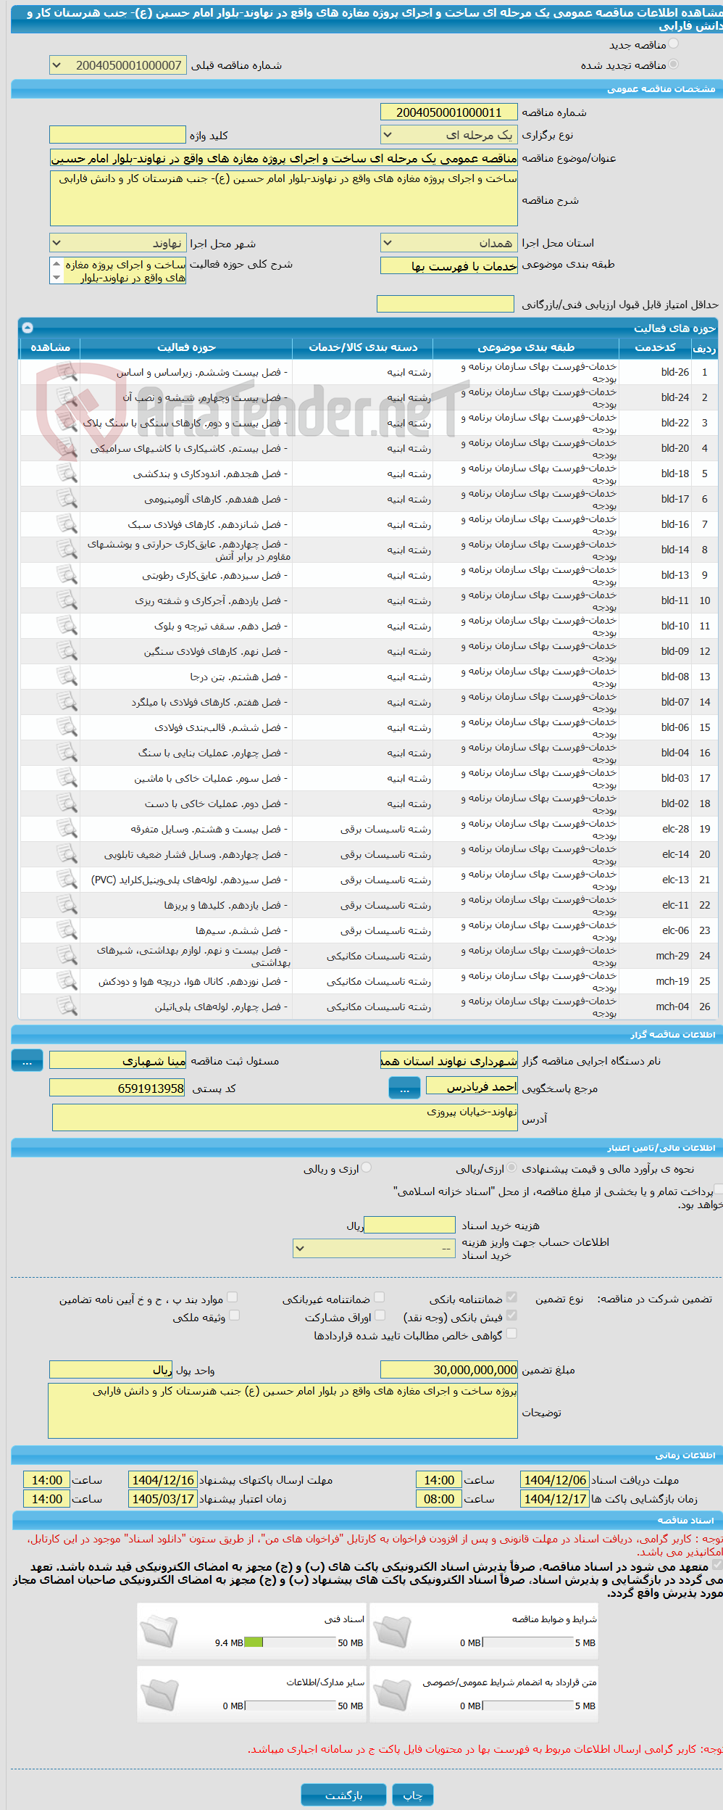Step down the شرح کلی حوزه فعالیت list
723x1810 pixels.
click(x=57, y=278)
